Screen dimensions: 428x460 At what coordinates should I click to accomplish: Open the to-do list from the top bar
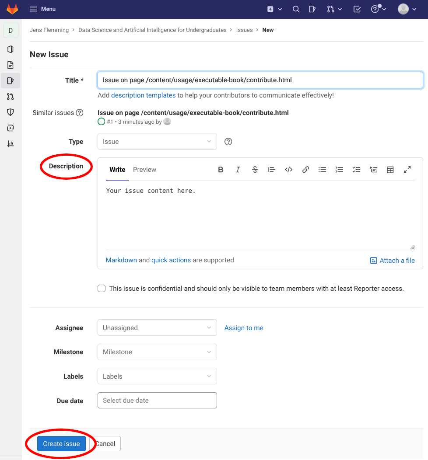pos(357,9)
